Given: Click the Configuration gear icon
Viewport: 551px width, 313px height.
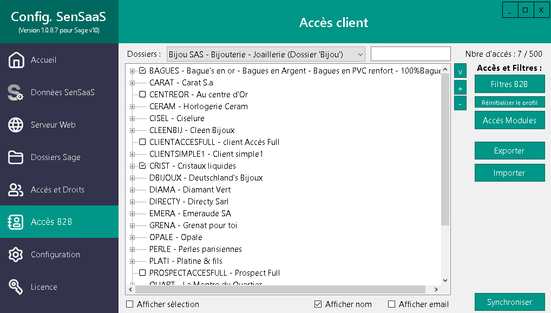Looking at the screenshot, I should point(16,255).
